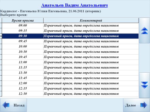This screenshot has width=150, height=112.
Task: Select the 11:45 appointment time
Action: click(x=23, y=78)
